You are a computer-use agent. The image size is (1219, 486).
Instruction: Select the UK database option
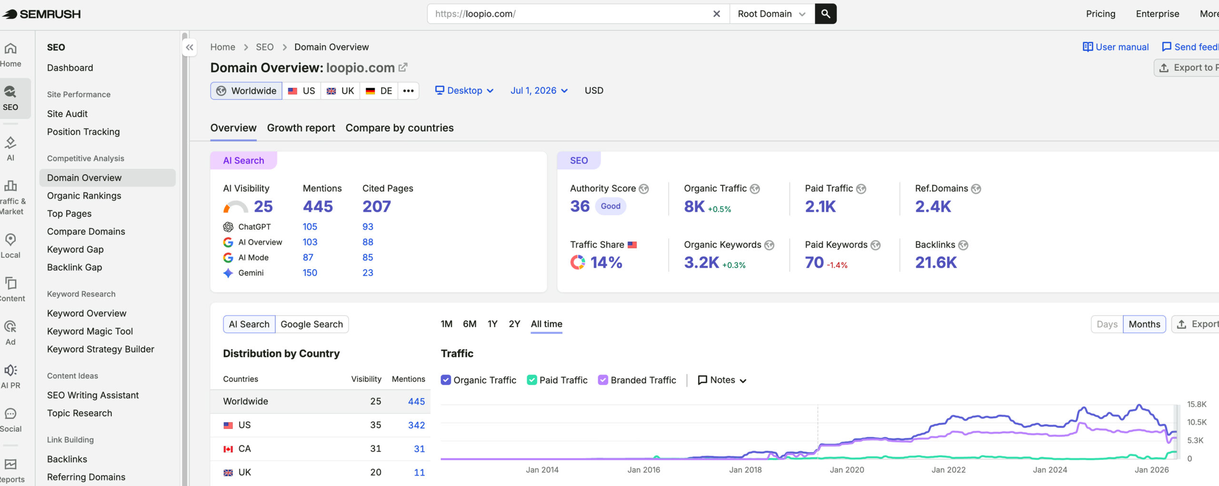[x=340, y=91]
